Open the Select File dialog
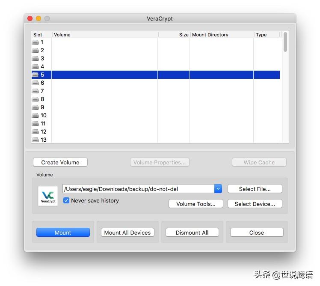 point(255,189)
